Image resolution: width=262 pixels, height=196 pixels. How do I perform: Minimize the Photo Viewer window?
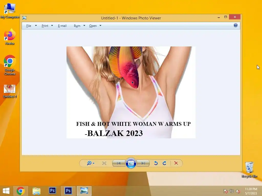pos(219,17)
